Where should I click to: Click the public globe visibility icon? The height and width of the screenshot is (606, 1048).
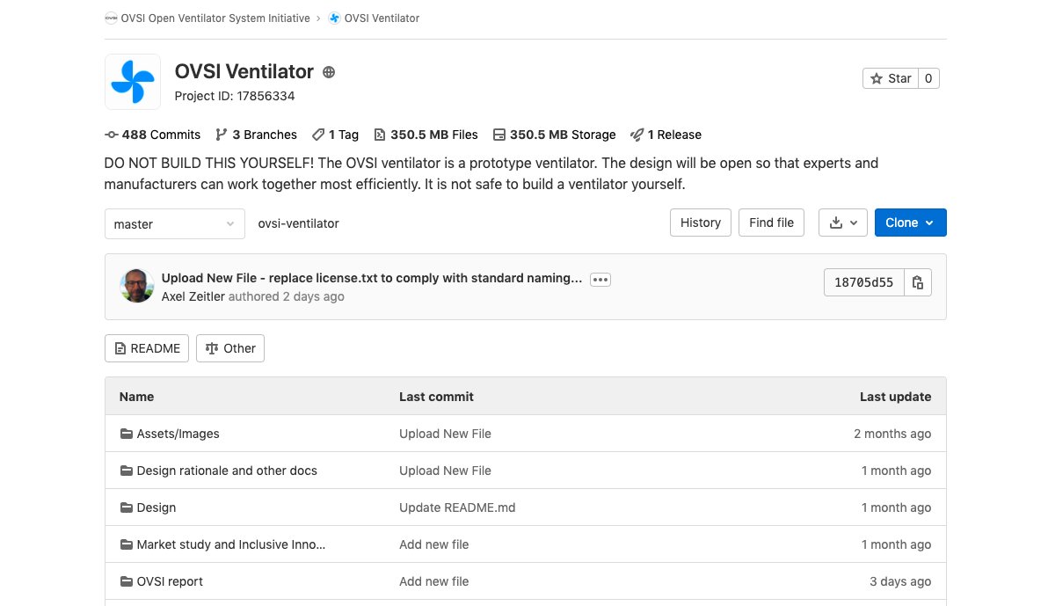pyautogui.click(x=329, y=72)
